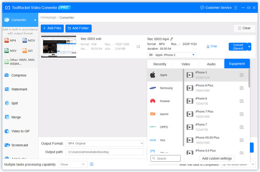Click Crop link
This screenshot has height=172, width=260.
(212, 46)
